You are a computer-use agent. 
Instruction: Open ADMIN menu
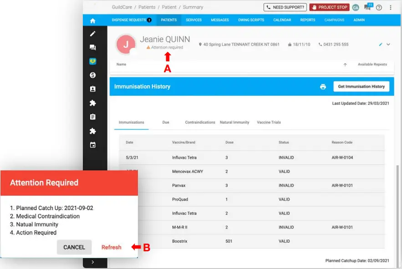coord(359,20)
